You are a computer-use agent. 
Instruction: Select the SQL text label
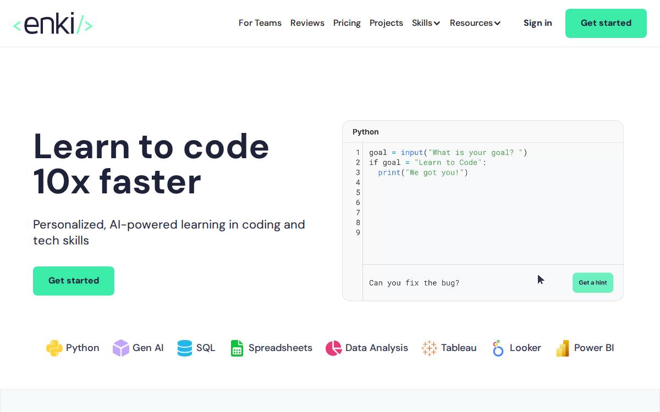click(206, 348)
